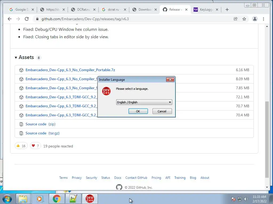This screenshot has width=273, height=204.
Task: Open the Training footer link
Action: pyautogui.click(x=180, y=178)
